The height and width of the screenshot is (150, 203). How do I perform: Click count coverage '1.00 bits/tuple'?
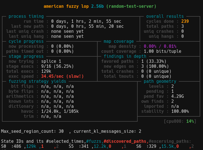click(162, 51)
